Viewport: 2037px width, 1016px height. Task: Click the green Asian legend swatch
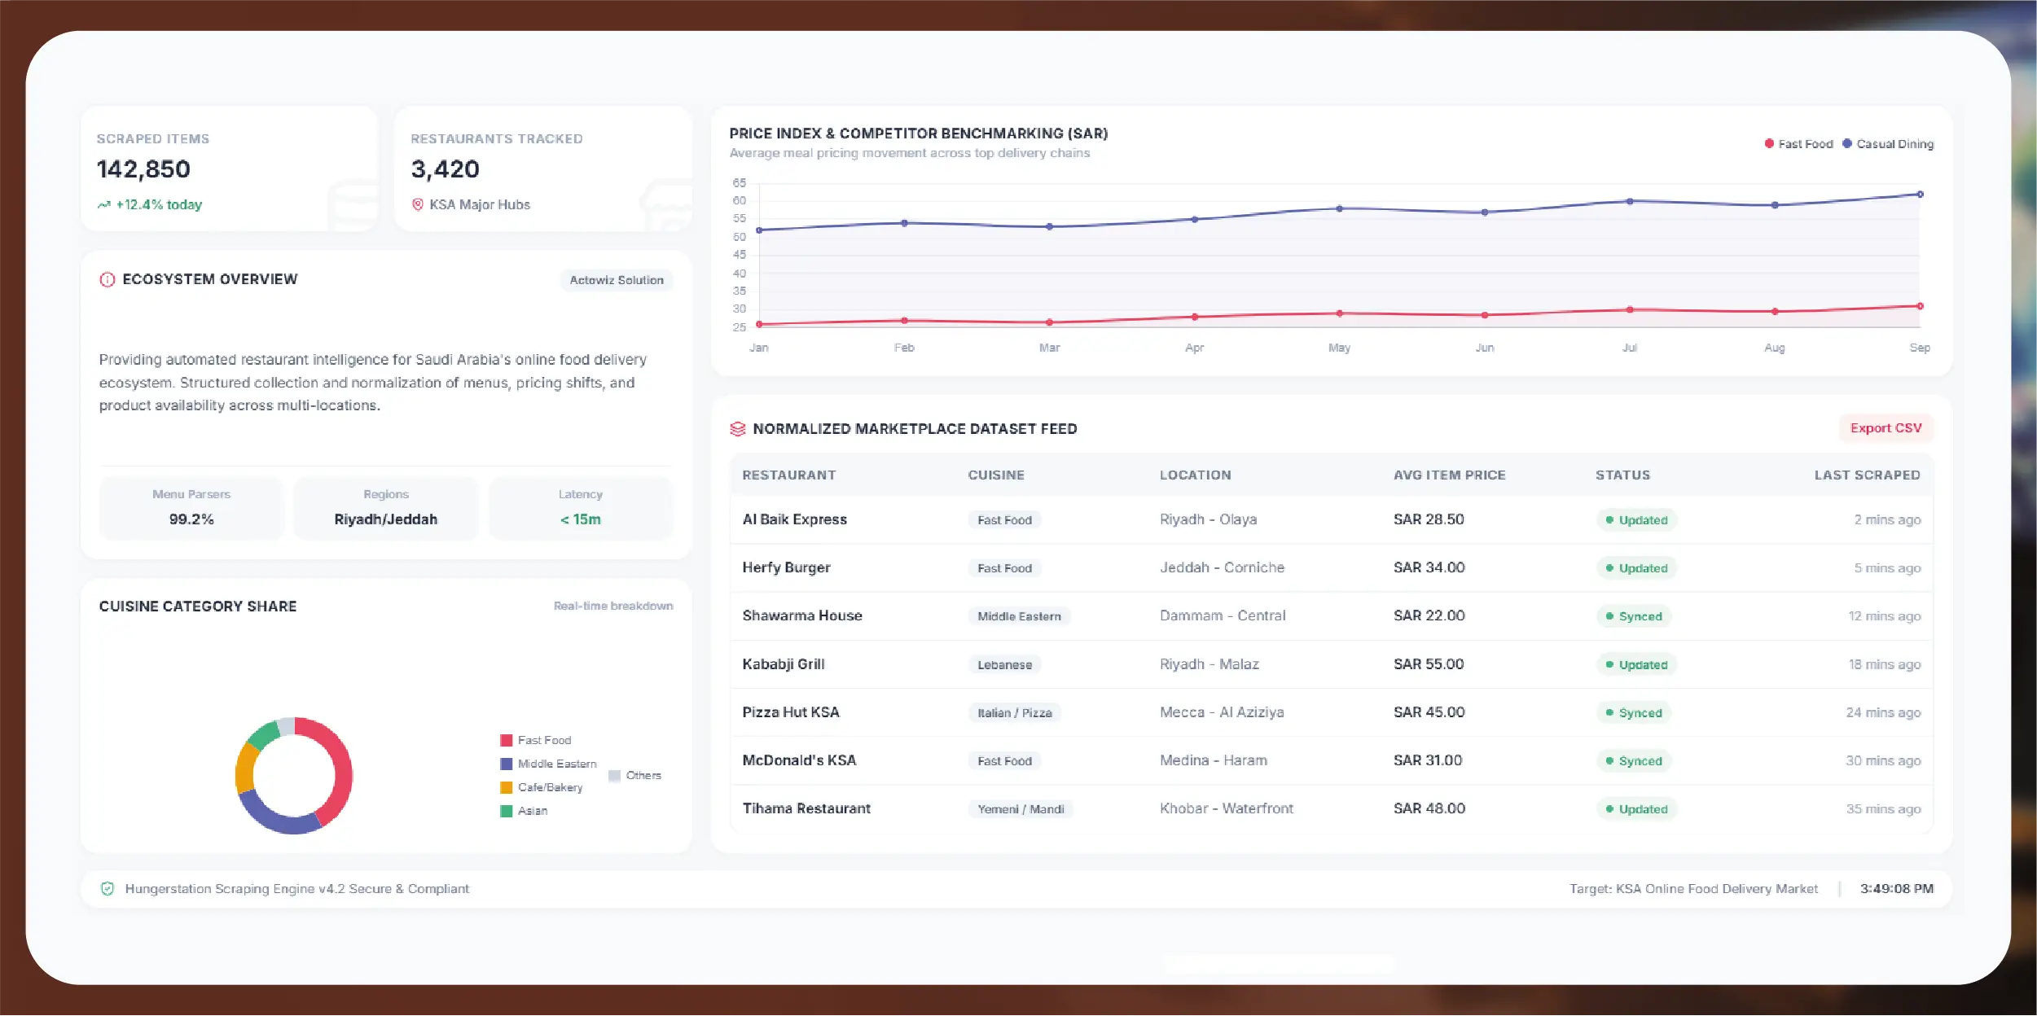coord(506,811)
